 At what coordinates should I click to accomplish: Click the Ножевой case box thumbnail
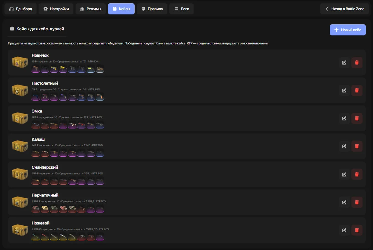click(x=20, y=230)
